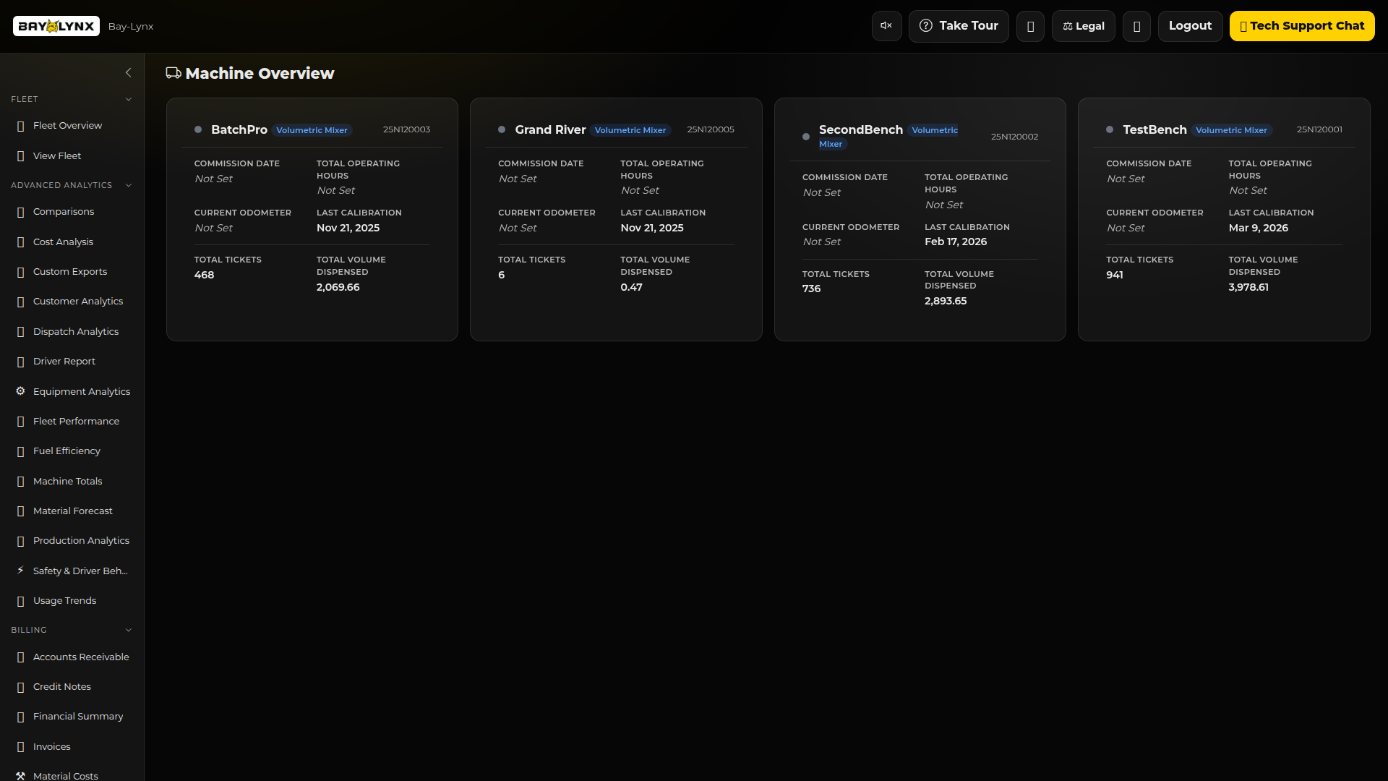Open the Invoices page
1388x781 pixels.
(51, 746)
